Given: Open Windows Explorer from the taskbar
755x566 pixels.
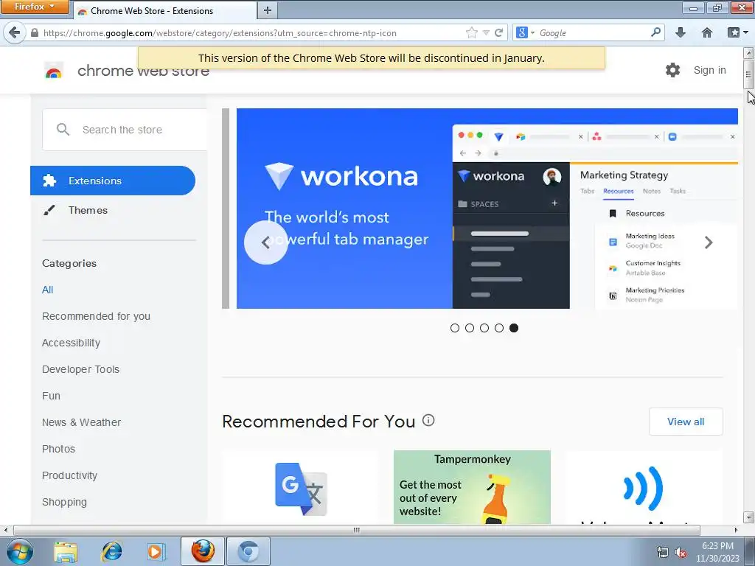Looking at the screenshot, I should click(x=66, y=551).
